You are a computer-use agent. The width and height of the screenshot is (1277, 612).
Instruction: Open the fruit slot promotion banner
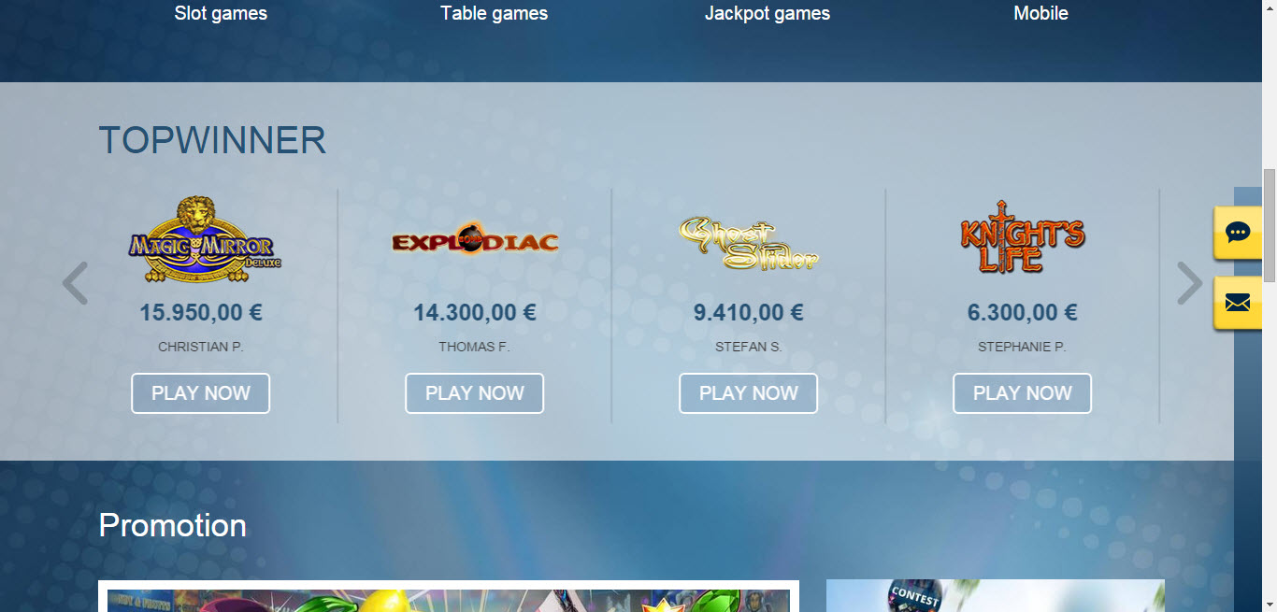tap(449, 596)
